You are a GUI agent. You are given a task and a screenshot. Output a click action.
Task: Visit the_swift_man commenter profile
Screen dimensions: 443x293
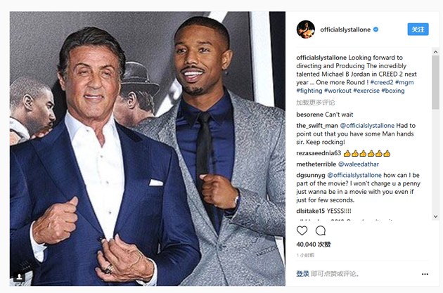(319, 125)
